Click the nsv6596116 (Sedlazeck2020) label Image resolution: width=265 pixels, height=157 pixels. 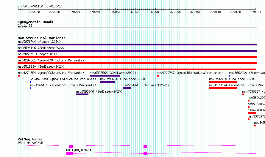[x=41, y=48]
